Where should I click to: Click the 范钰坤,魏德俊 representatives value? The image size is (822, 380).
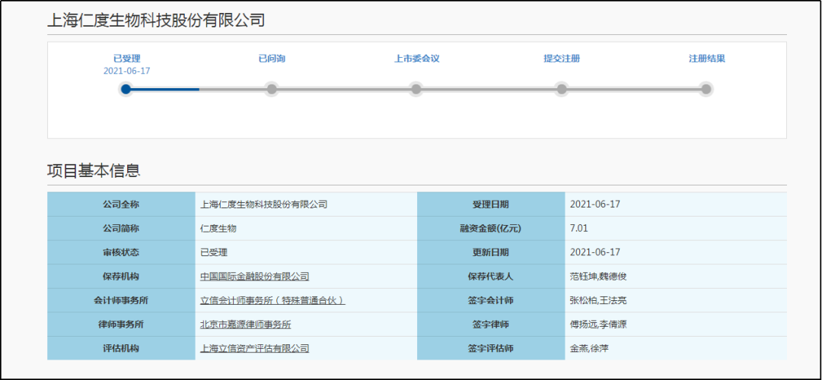point(599,277)
